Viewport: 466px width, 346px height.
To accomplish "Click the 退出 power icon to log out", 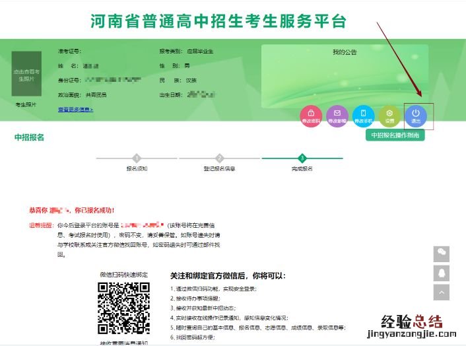I will [x=416, y=116].
